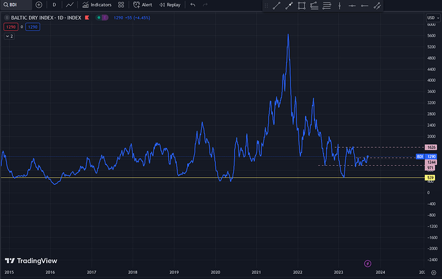Undo the last chart action
This screenshot has width=442, height=279.
pyautogui.click(x=192, y=4)
